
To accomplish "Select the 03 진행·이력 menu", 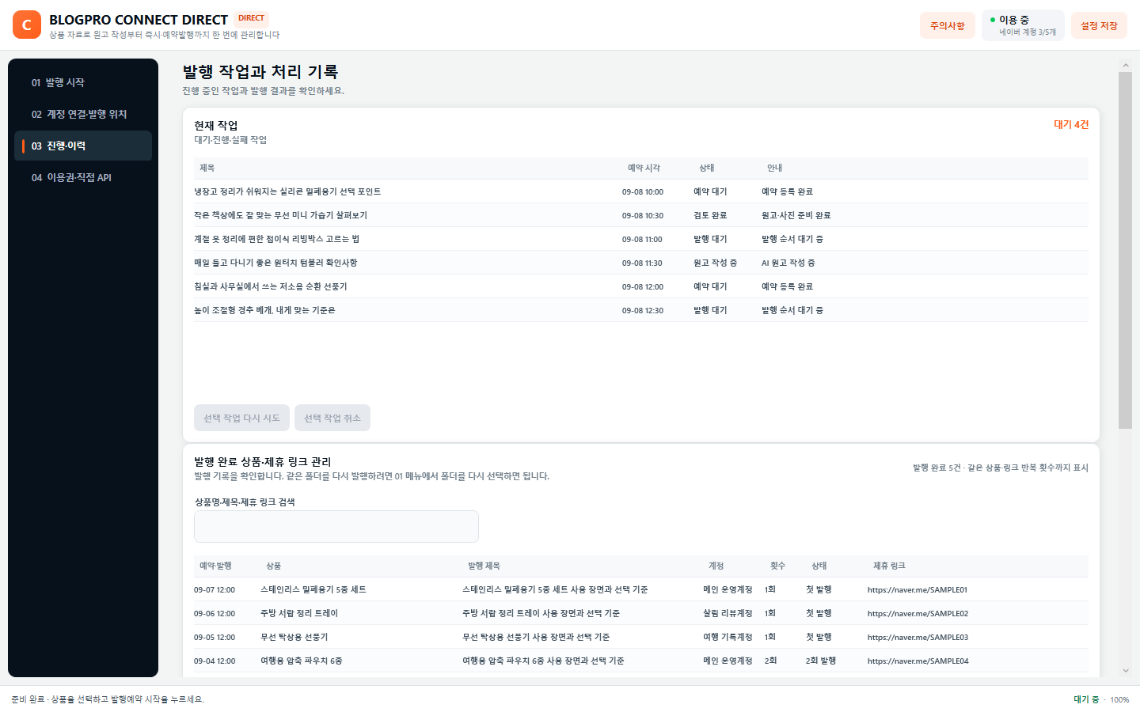I will point(83,146).
